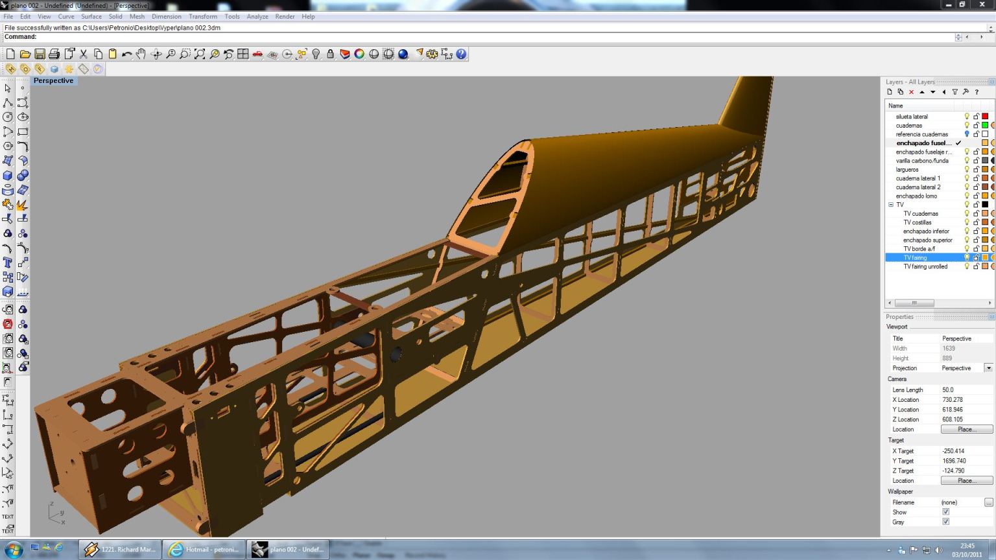Uncheck the wallpaper Show checkbox

(945, 512)
